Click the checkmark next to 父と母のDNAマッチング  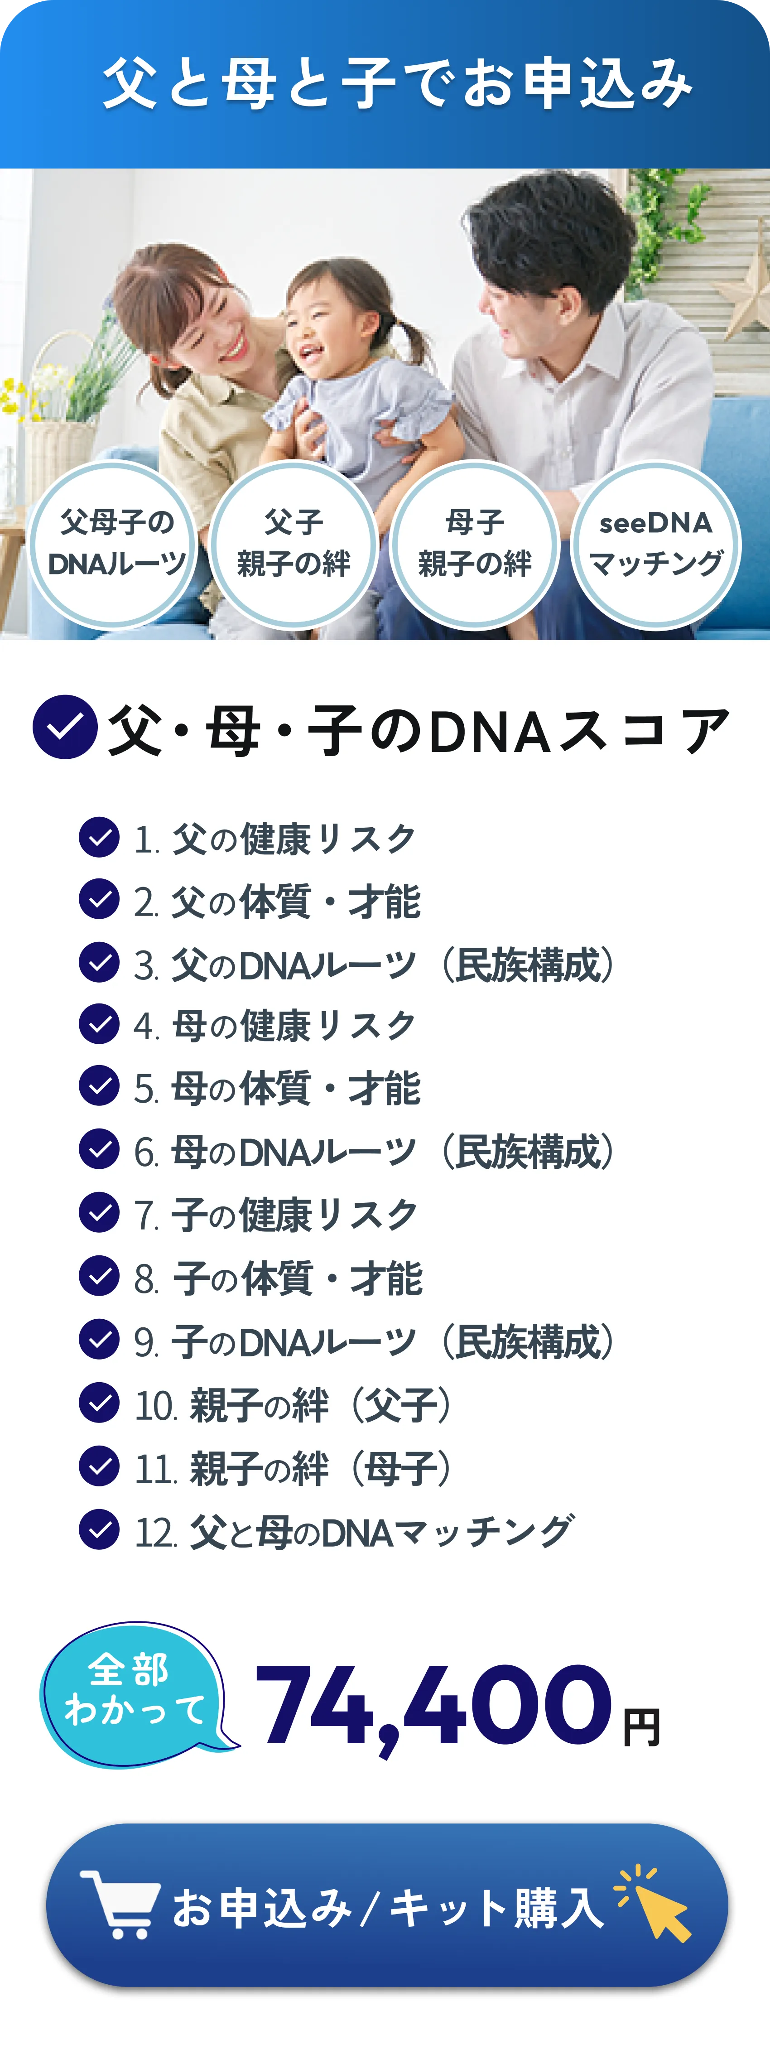[99, 1529]
